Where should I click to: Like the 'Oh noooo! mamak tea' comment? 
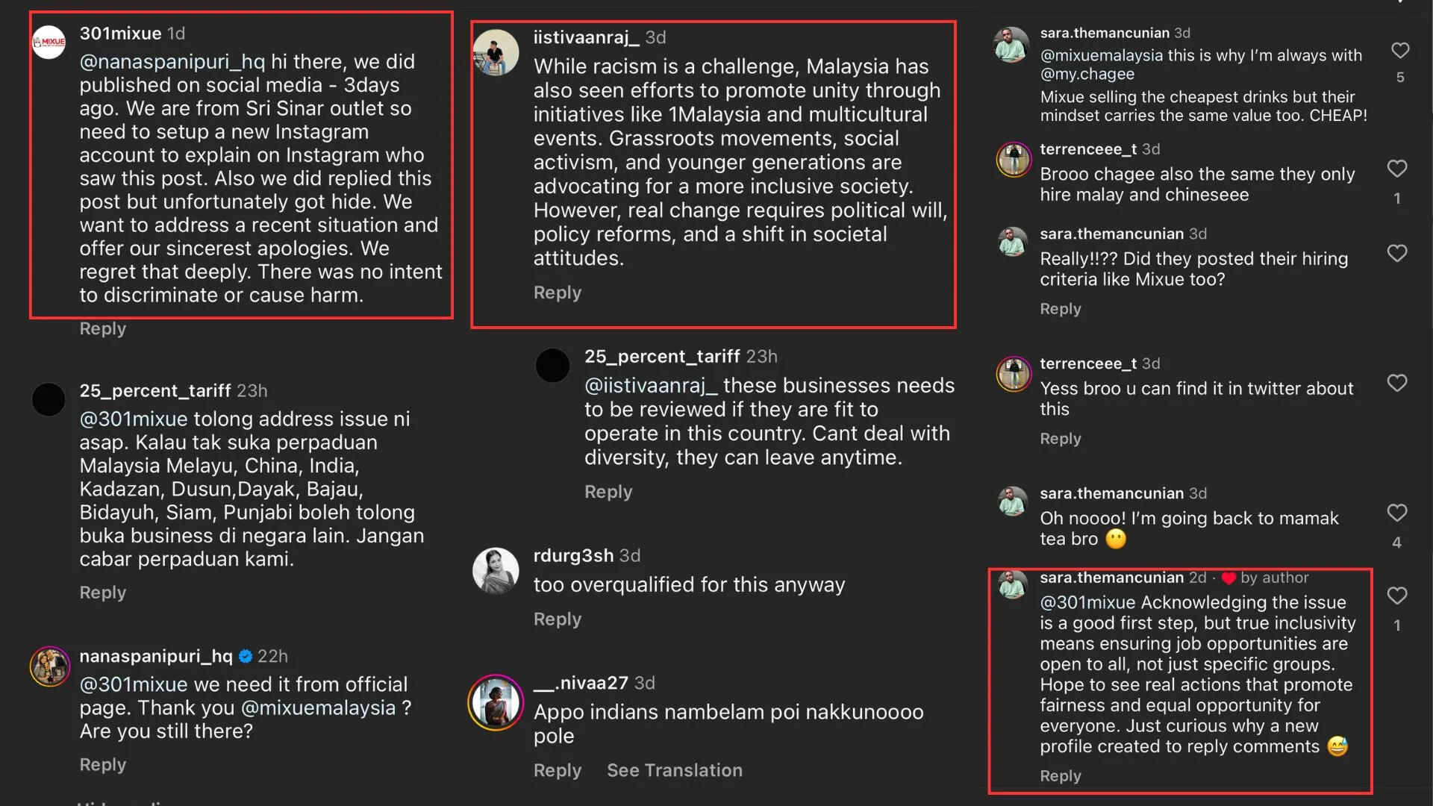coord(1396,513)
